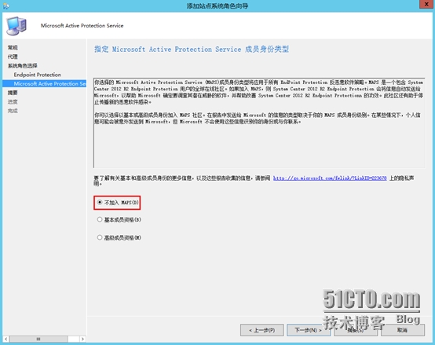Image resolution: width=435 pixels, height=345 pixels.
Task: Click the header text Microsoft Active Protection Service
Action: pyautogui.click(x=82, y=25)
